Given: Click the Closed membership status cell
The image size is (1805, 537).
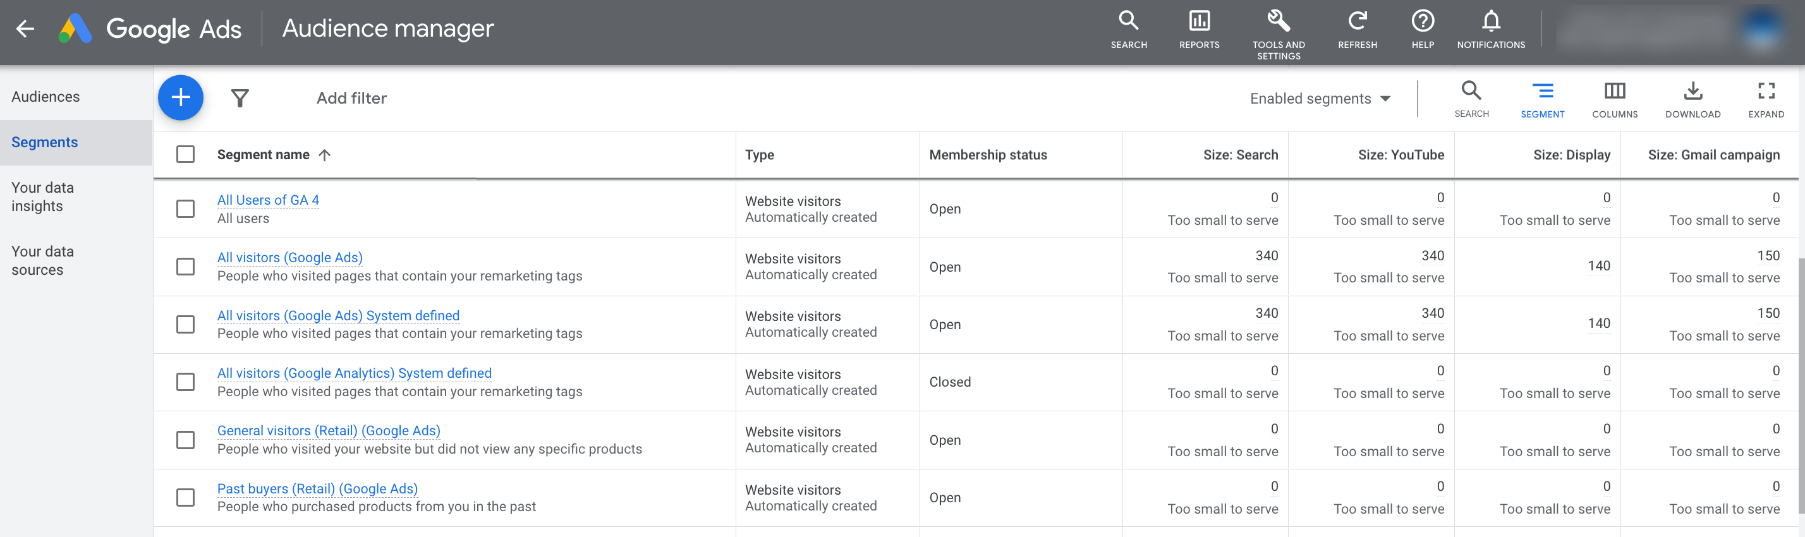Looking at the screenshot, I should pyautogui.click(x=949, y=382).
